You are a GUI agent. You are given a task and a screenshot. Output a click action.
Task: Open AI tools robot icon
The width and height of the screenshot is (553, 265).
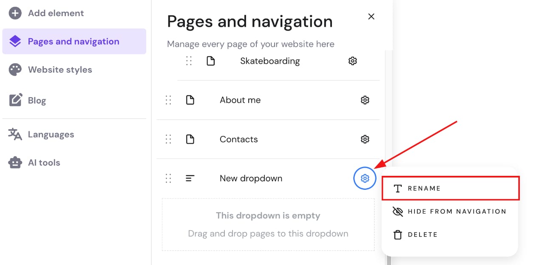[x=15, y=163]
